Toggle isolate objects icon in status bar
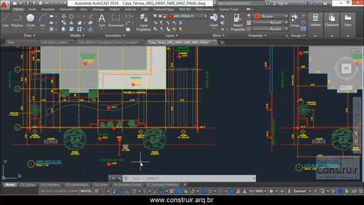 tap(333, 191)
